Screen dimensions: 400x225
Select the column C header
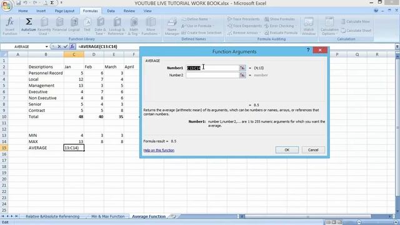[x=74, y=54]
